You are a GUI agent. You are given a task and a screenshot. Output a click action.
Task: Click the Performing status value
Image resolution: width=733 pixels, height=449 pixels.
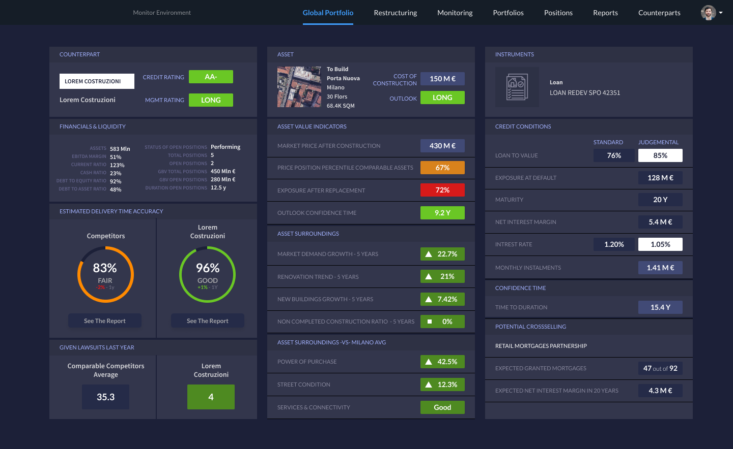pos(225,147)
